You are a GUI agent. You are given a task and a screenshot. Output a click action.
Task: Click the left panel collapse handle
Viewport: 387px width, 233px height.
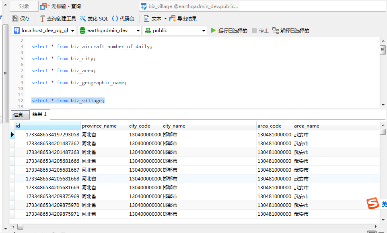coord(5,73)
